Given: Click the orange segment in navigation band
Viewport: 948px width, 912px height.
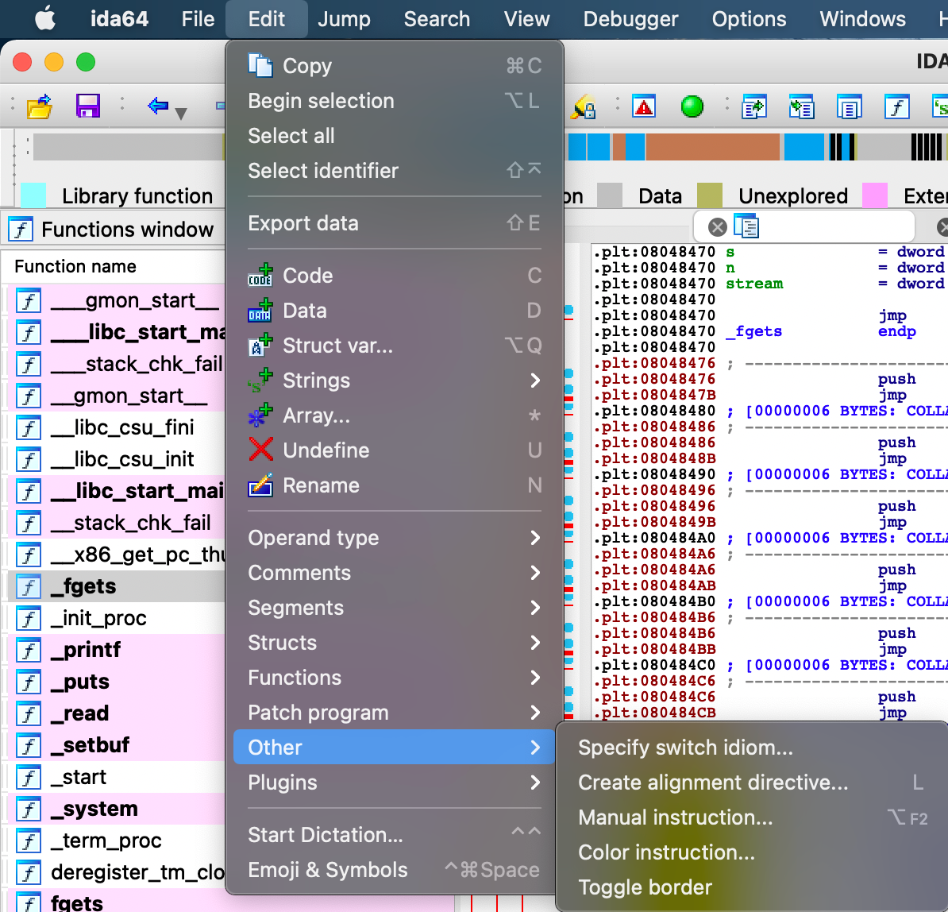Looking at the screenshot, I should click(x=713, y=146).
